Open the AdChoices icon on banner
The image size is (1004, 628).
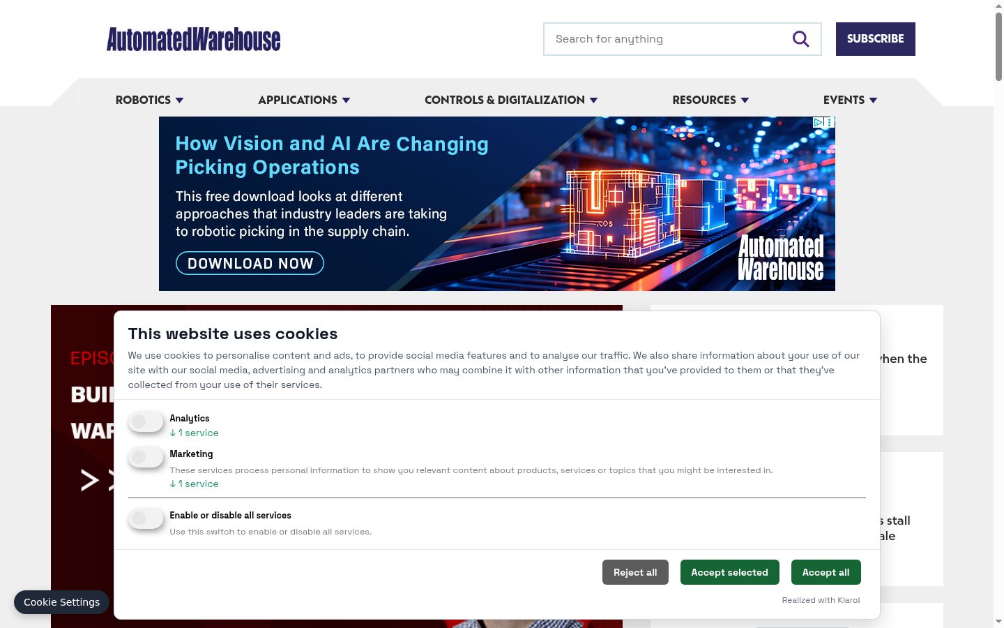click(x=819, y=122)
